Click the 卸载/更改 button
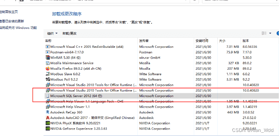The height and width of the screenshot is (136, 279). (x=70, y=33)
